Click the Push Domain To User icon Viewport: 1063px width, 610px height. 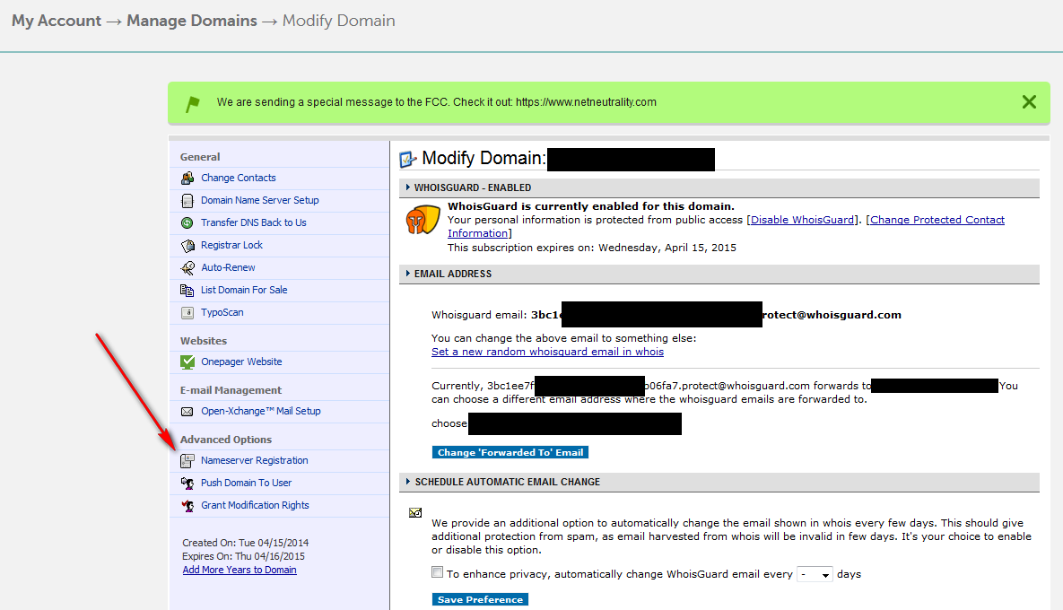(187, 484)
